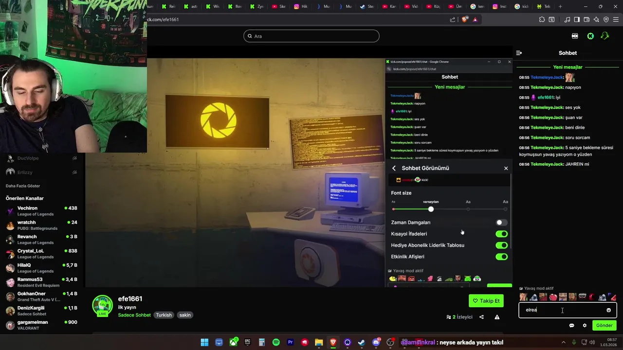Switch to the YouTube 'Ske' browser tab
The width and height of the screenshot is (623, 350).
[x=279, y=7]
